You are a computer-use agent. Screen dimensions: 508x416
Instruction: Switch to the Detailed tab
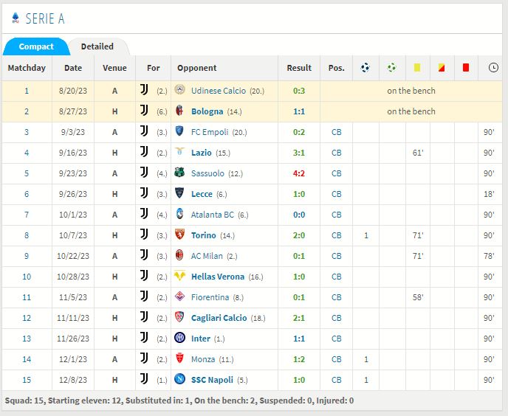[97, 46]
